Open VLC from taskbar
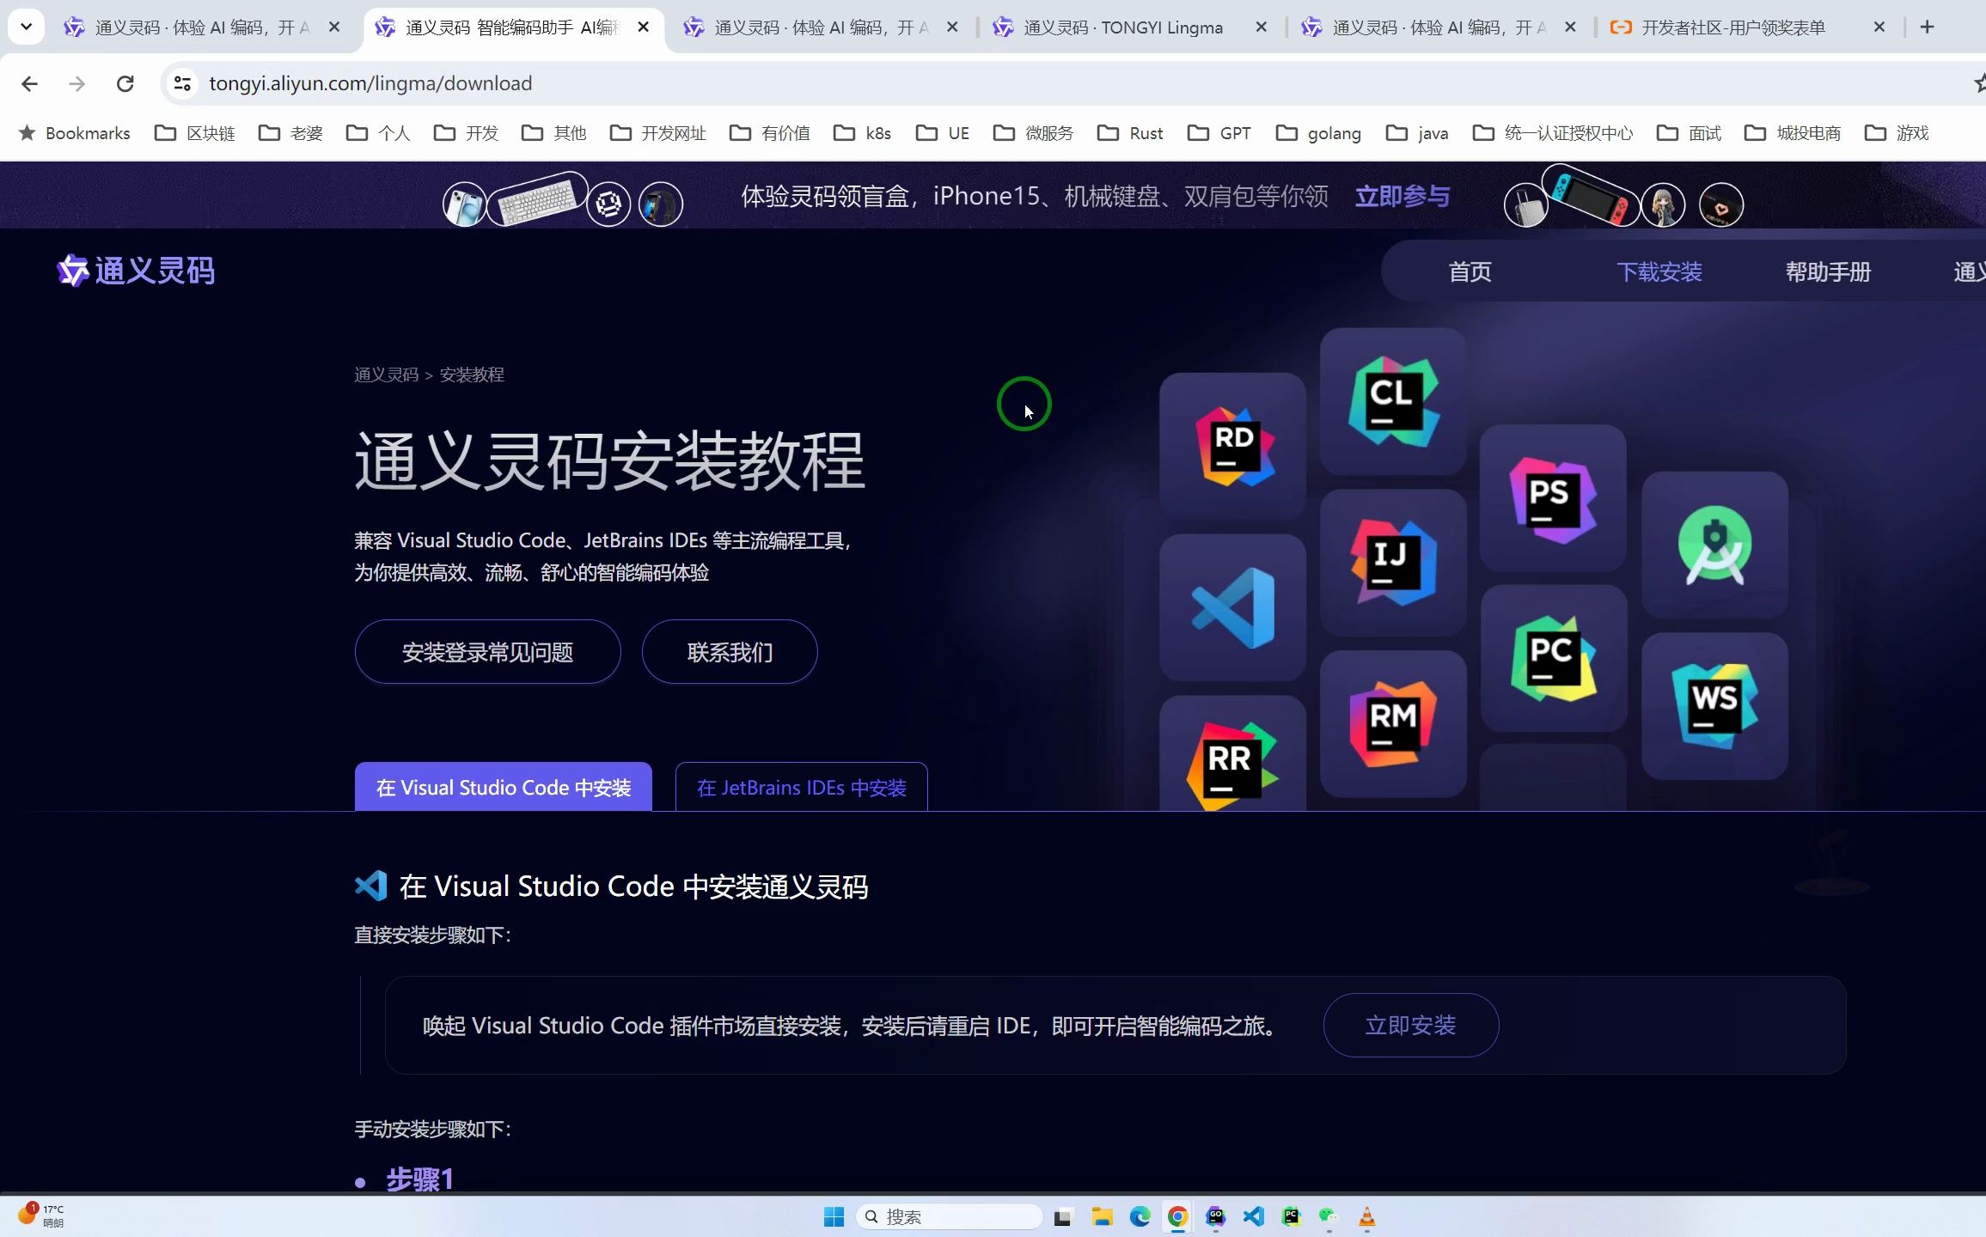 pyautogui.click(x=1366, y=1216)
